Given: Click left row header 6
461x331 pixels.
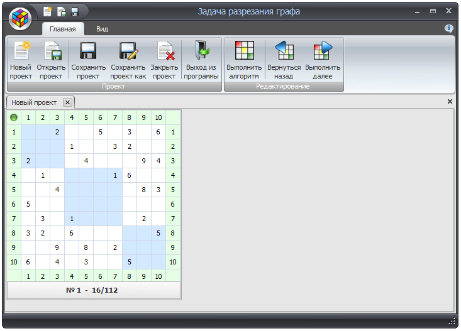Looking at the screenshot, I should point(14,204).
